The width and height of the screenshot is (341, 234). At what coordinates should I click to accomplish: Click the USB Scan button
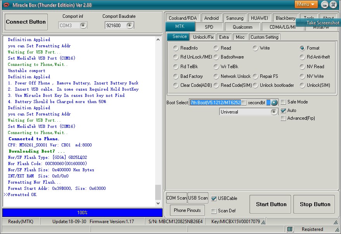click(x=198, y=198)
